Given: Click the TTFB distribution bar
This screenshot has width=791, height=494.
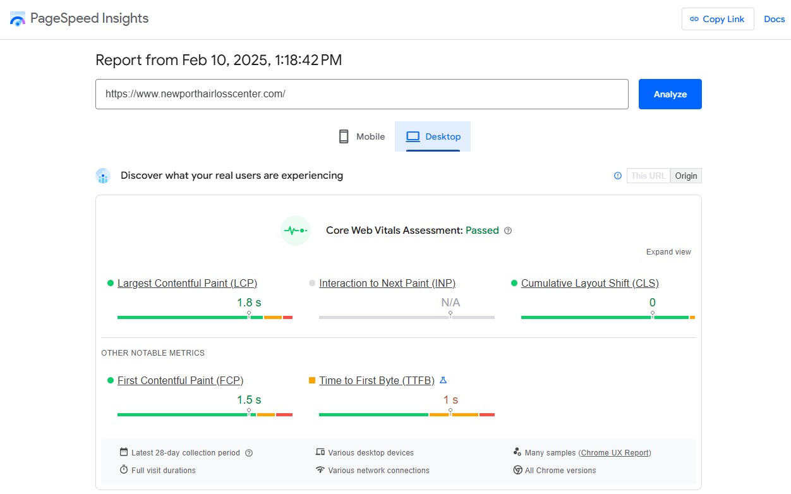Looking at the screenshot, I should (407, 414).
